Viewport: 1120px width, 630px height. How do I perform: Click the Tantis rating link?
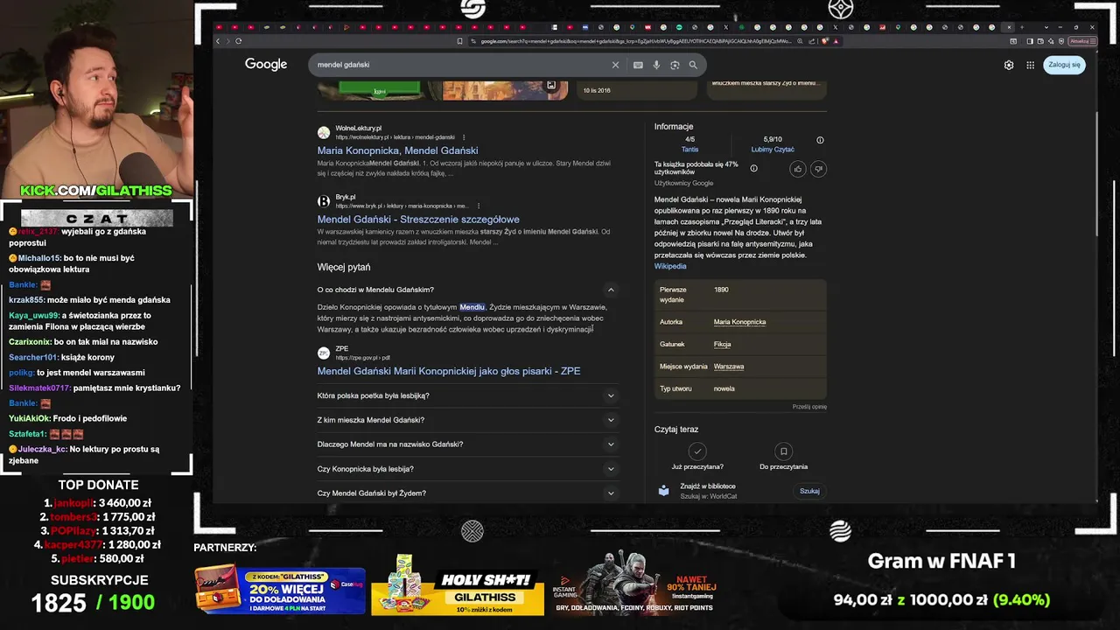click(689, 150)
